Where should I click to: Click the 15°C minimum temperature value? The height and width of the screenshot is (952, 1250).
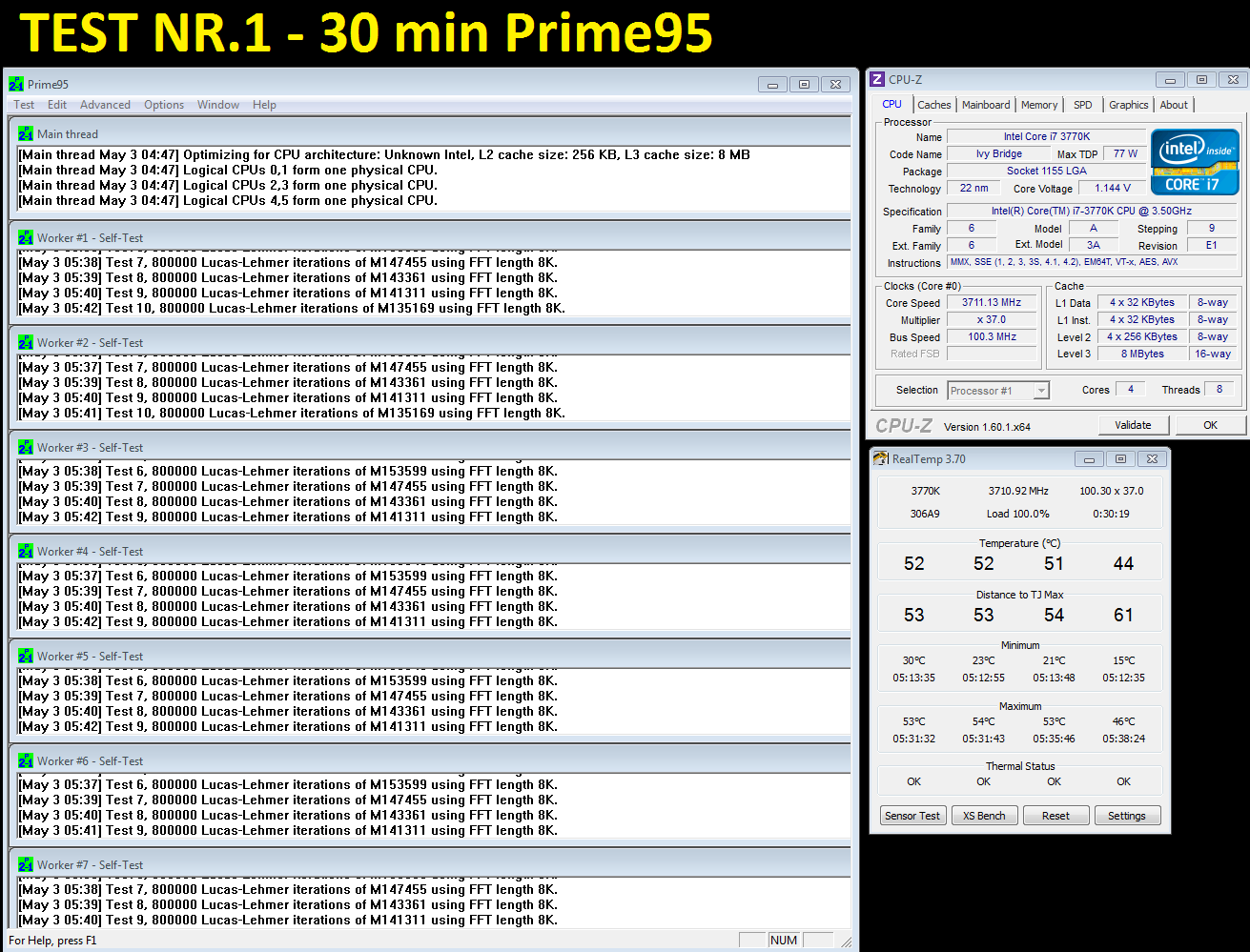coord(1124,660)
